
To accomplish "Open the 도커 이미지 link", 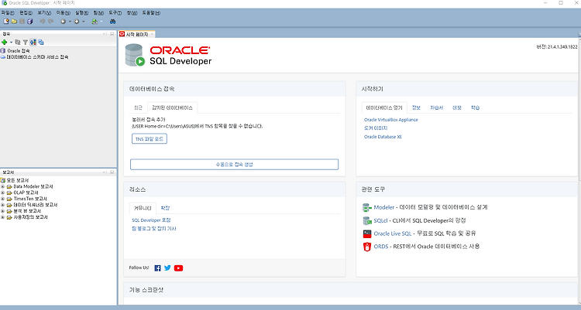I will click(376, 128).
